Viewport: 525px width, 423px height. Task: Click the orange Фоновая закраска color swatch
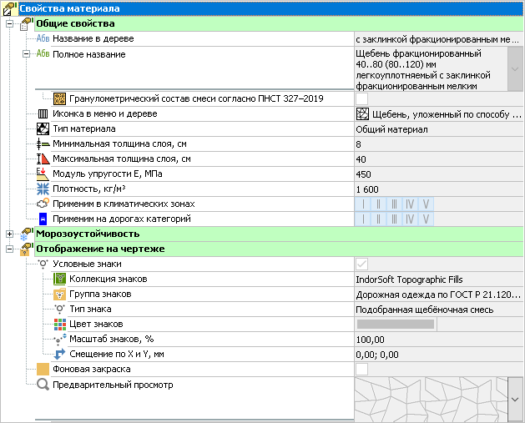click(43, 369)
